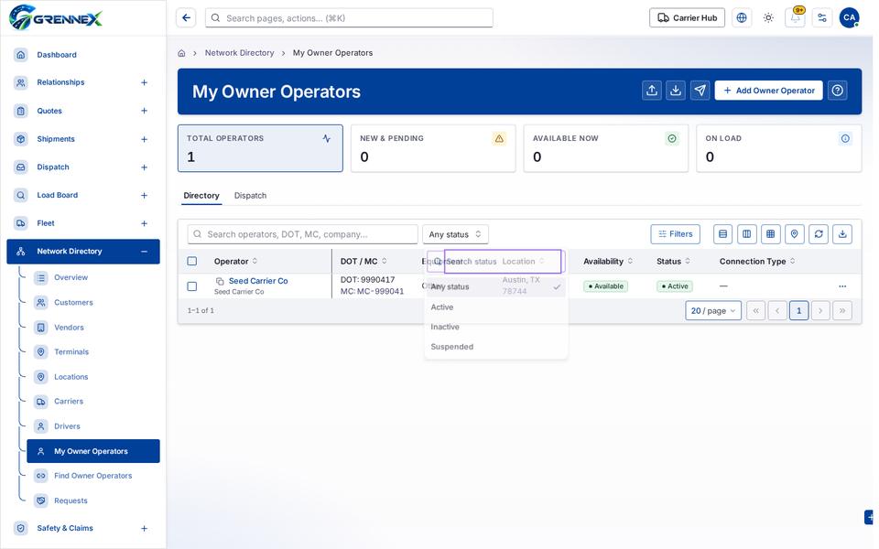
Task: Switch to map pin view
Action: coord(795,234)
